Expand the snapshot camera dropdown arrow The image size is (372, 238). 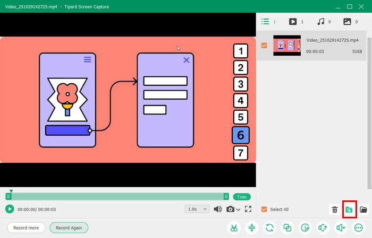point(239,210)
